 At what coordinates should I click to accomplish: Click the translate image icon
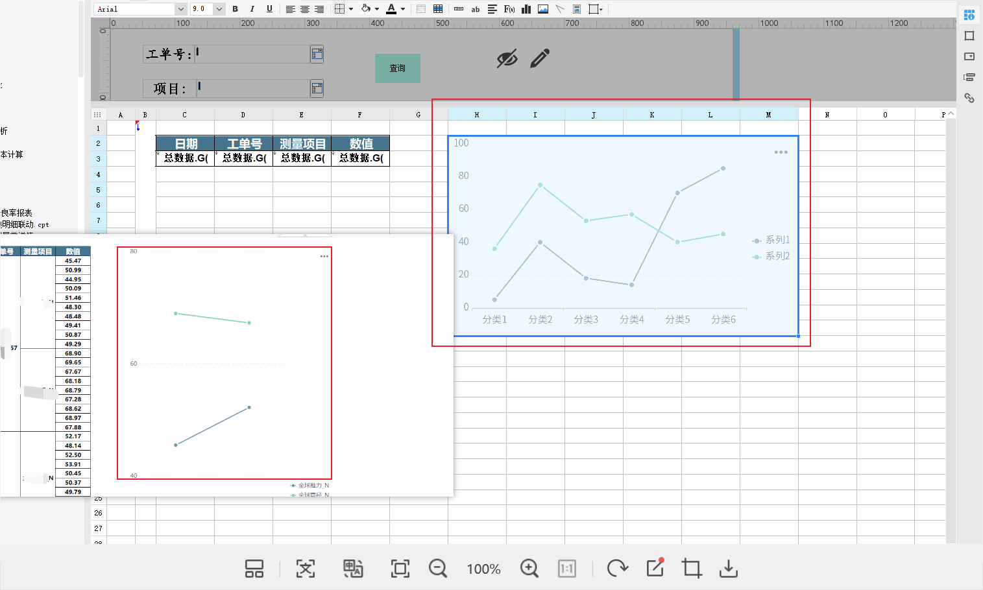(x=353, y=569)
